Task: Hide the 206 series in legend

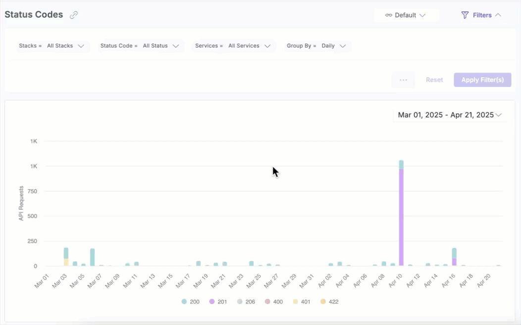Action: pos(246,301)
